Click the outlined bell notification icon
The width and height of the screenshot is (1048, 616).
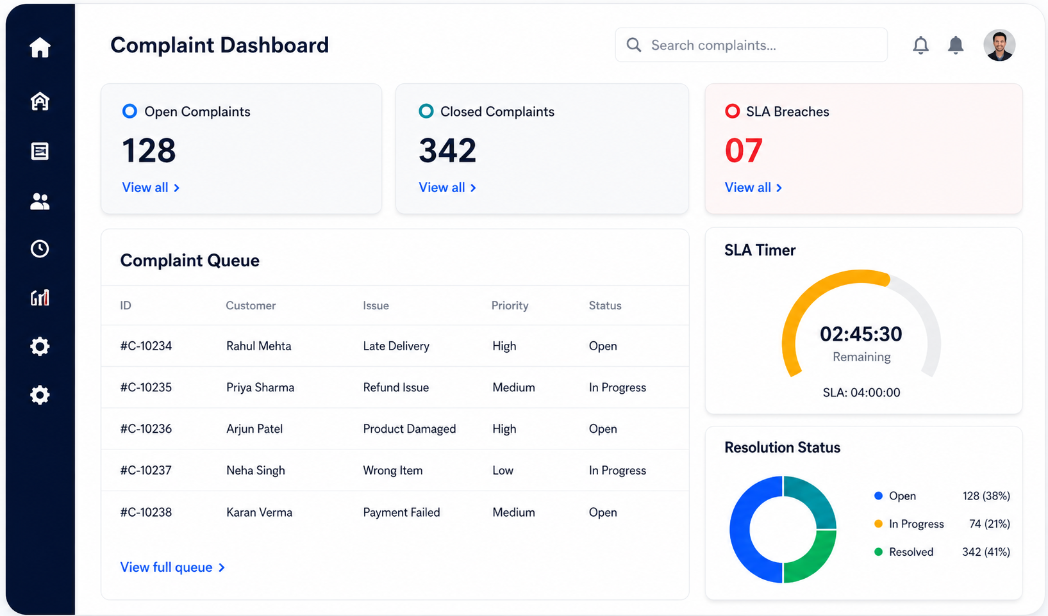click(920, 45)
